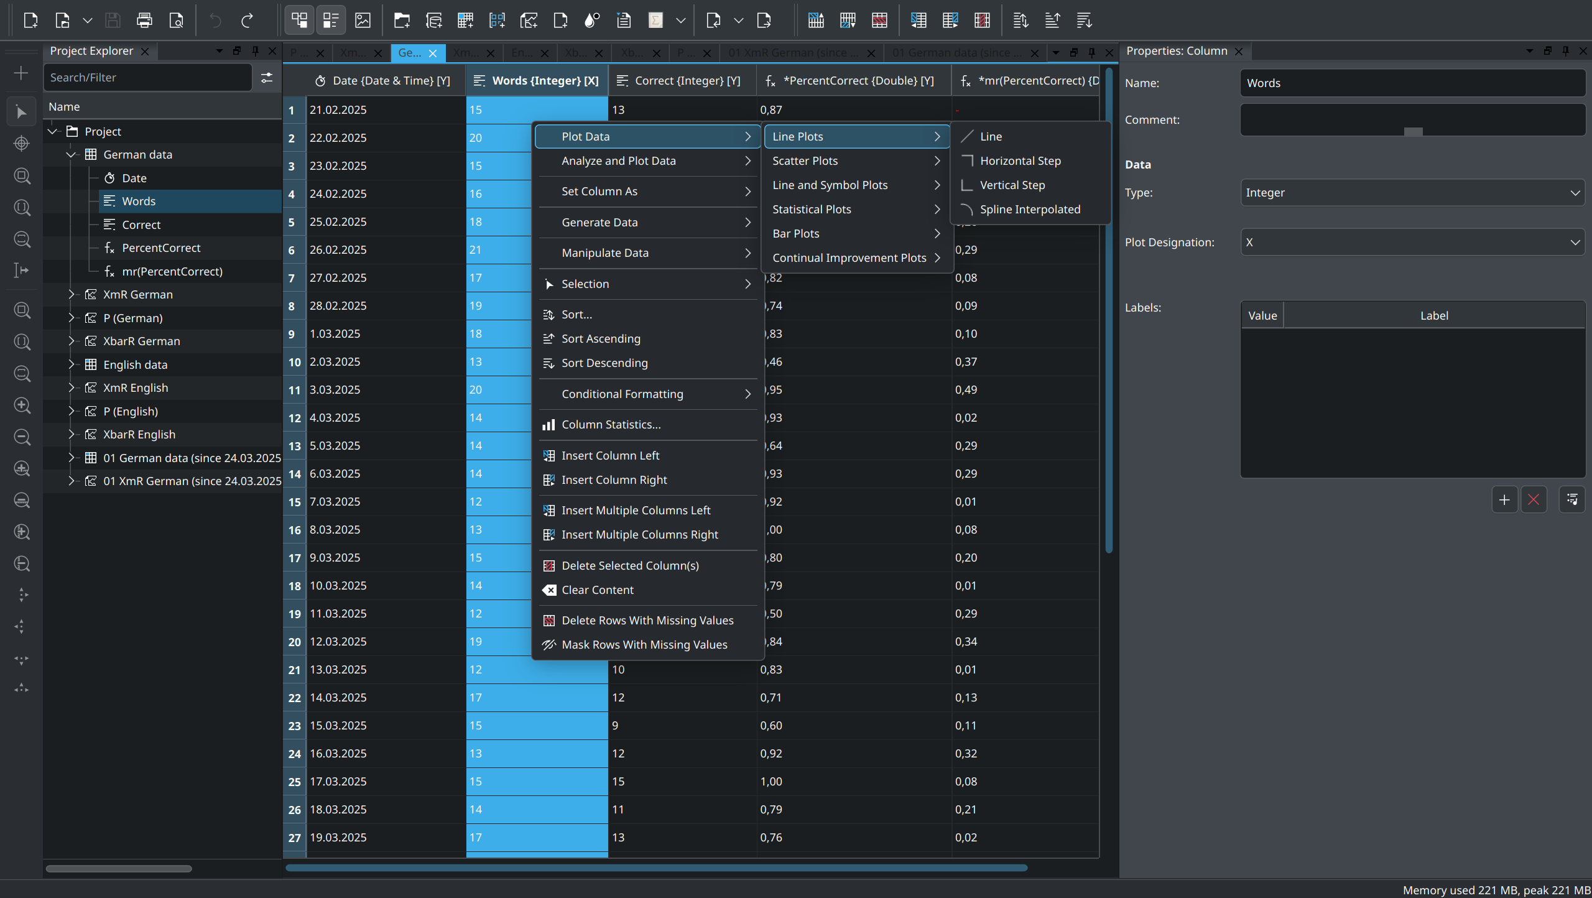Collapse the German data tree node

(x=71, y=154)
